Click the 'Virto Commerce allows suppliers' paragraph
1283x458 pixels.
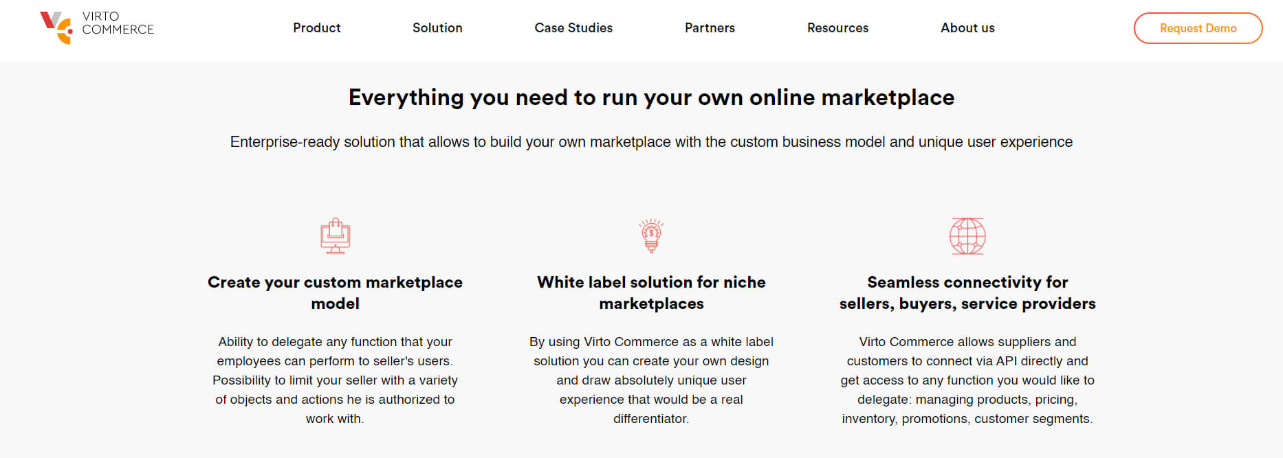[967, 380]
